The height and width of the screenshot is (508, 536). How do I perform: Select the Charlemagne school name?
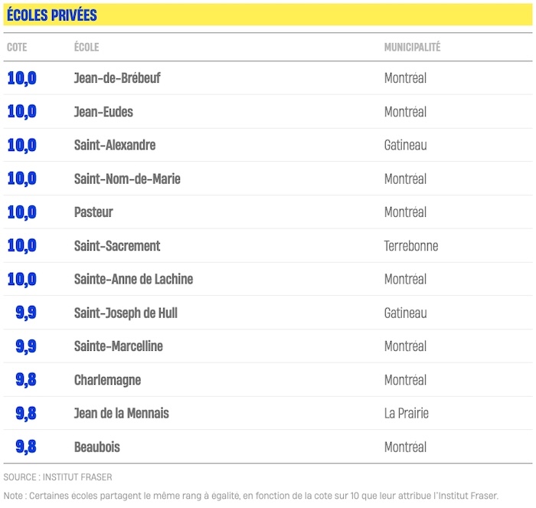tap(107, 380)
